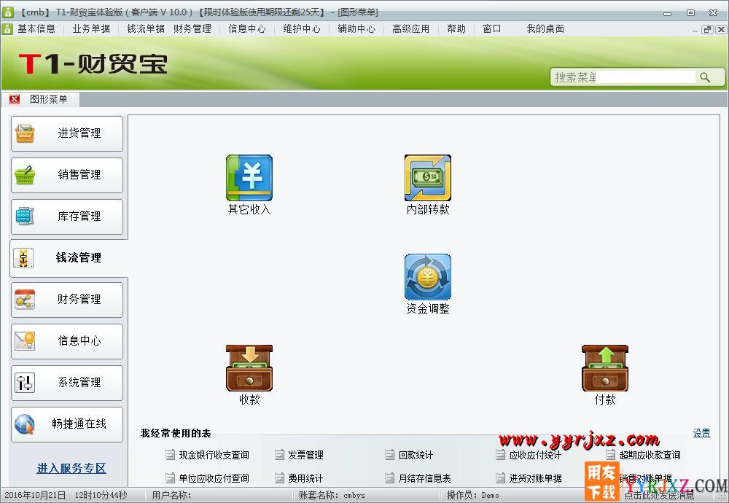Screen dimensions: 729x503
Task: Switch to the 图形菜单 tab
Action: pos(48,99)
